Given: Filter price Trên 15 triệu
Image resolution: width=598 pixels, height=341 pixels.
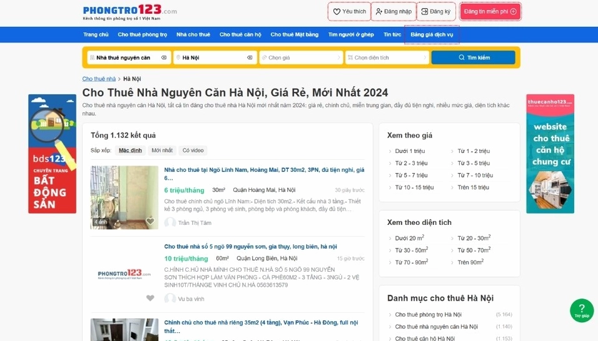Looking at the screenshot, I should tap(473, 187).
